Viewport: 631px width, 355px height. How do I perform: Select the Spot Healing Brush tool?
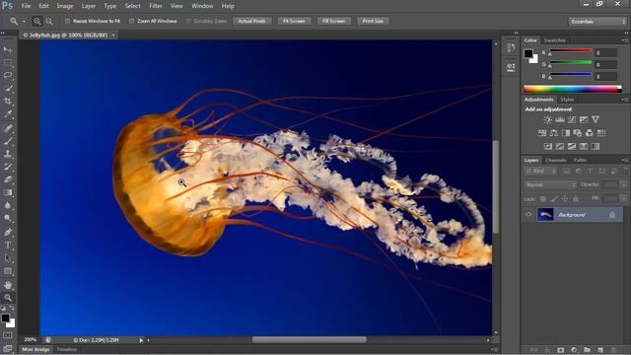click(x=8, y=128)
